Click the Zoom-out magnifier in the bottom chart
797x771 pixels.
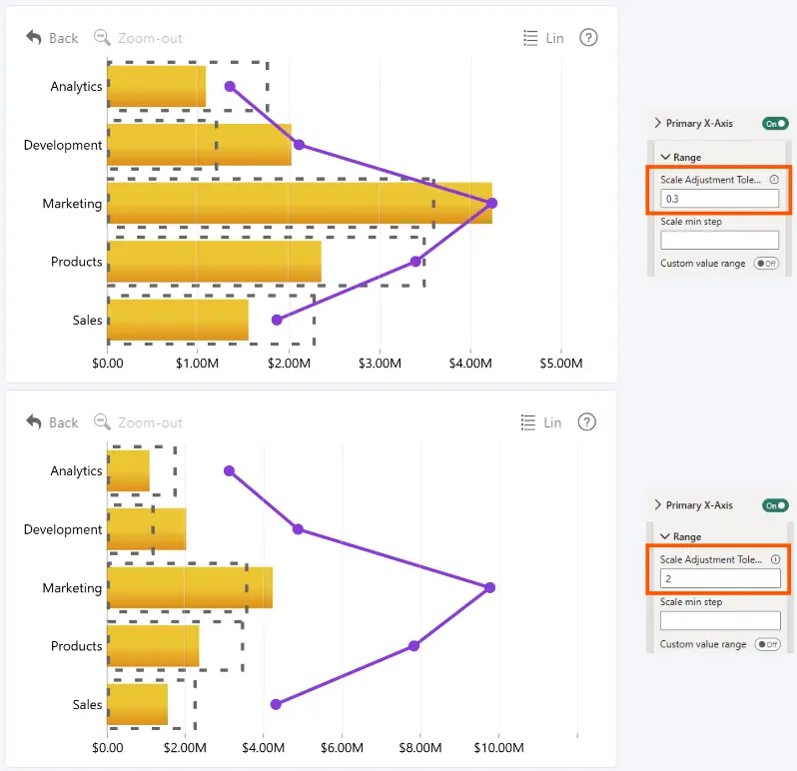[102, 421]
